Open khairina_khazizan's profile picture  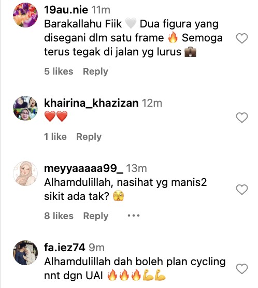(25, 108)
